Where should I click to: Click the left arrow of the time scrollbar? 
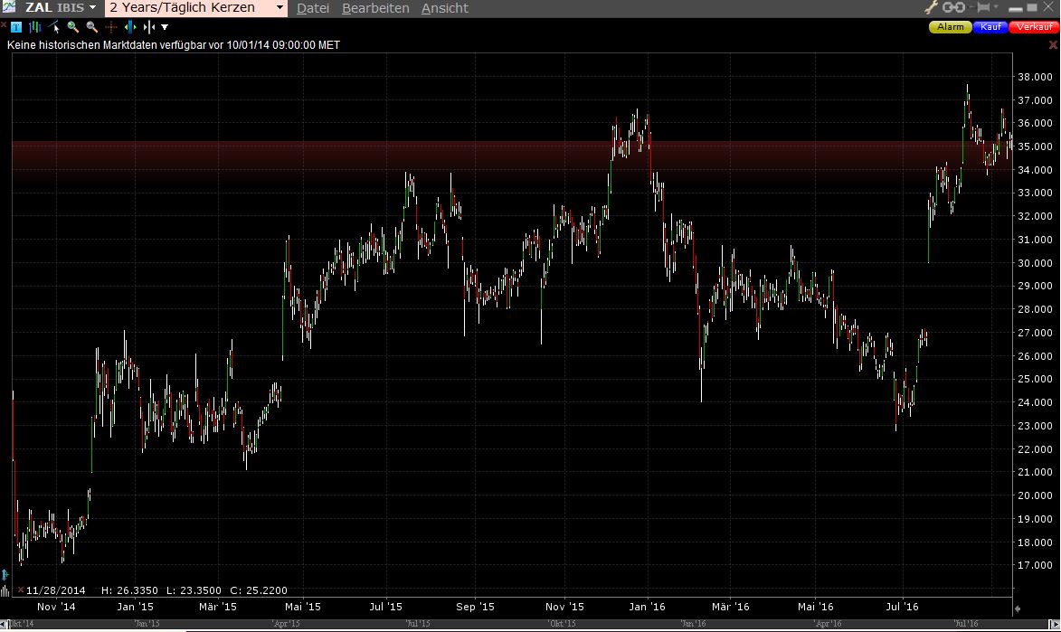point(4,625)
